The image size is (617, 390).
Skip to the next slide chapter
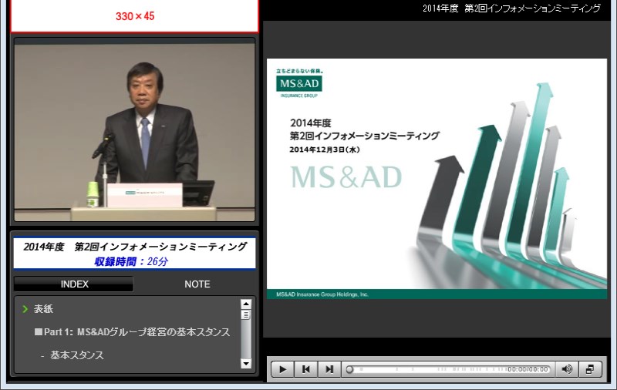pyautogui.click(x=329, y=369)
